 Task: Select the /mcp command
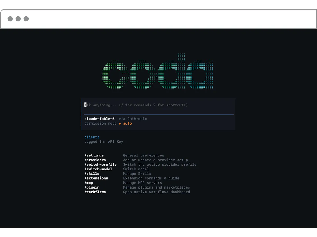89,183
